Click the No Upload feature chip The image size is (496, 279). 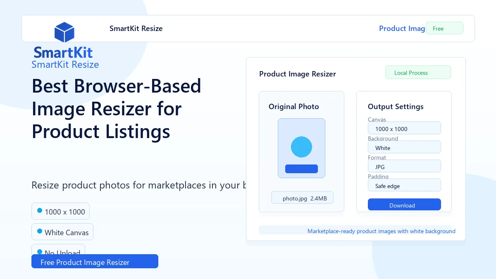(58, 249)
